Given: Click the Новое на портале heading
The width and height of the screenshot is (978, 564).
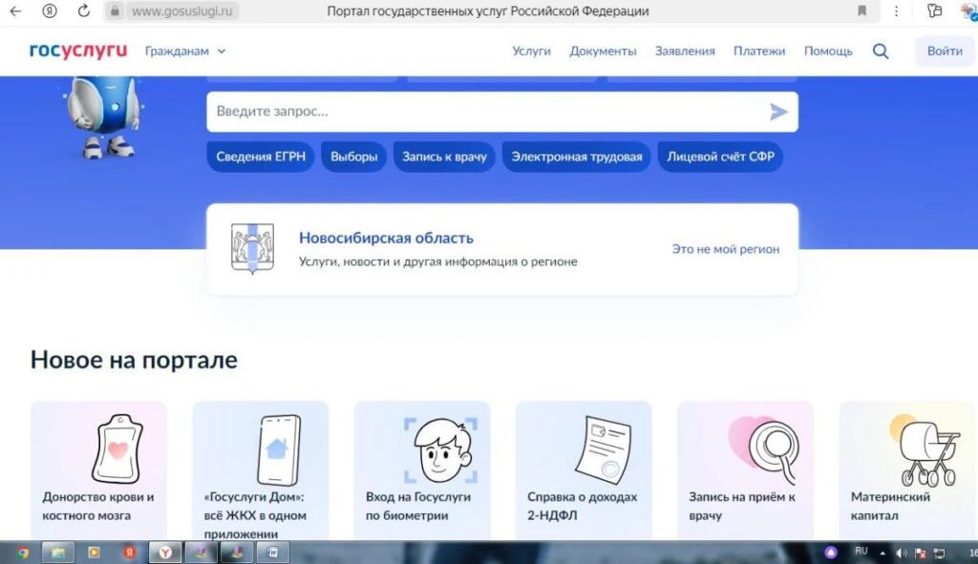Looking at the screenshot, I should click(x=134, y=360).
